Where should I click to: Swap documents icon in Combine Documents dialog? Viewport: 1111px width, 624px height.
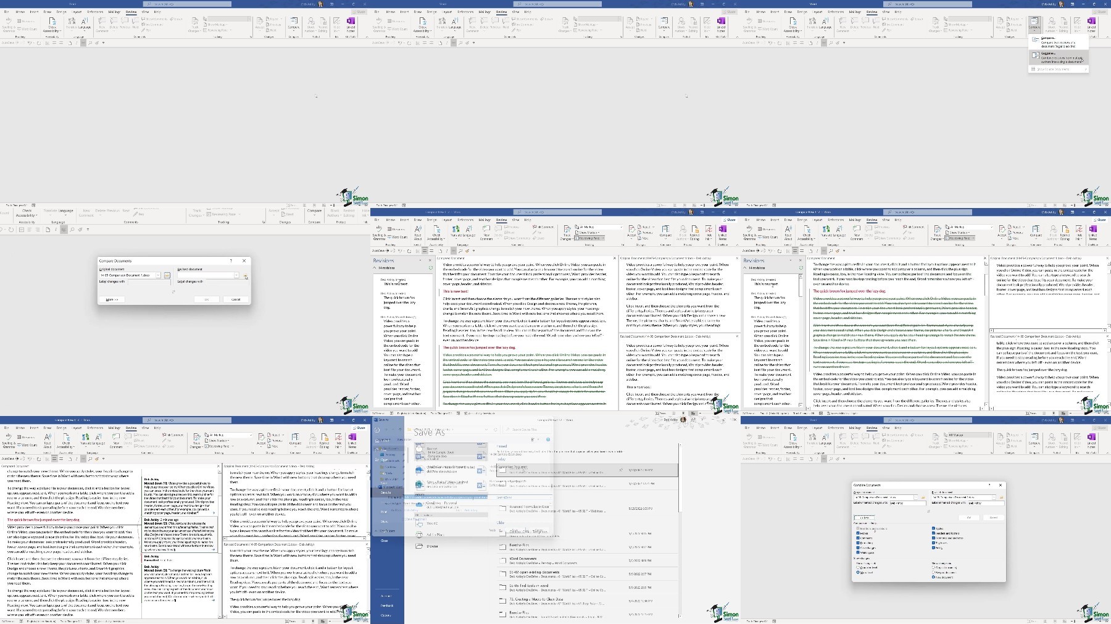[x=929, y=511]
